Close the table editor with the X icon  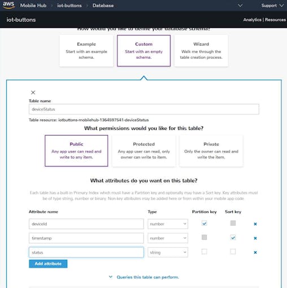33,93
